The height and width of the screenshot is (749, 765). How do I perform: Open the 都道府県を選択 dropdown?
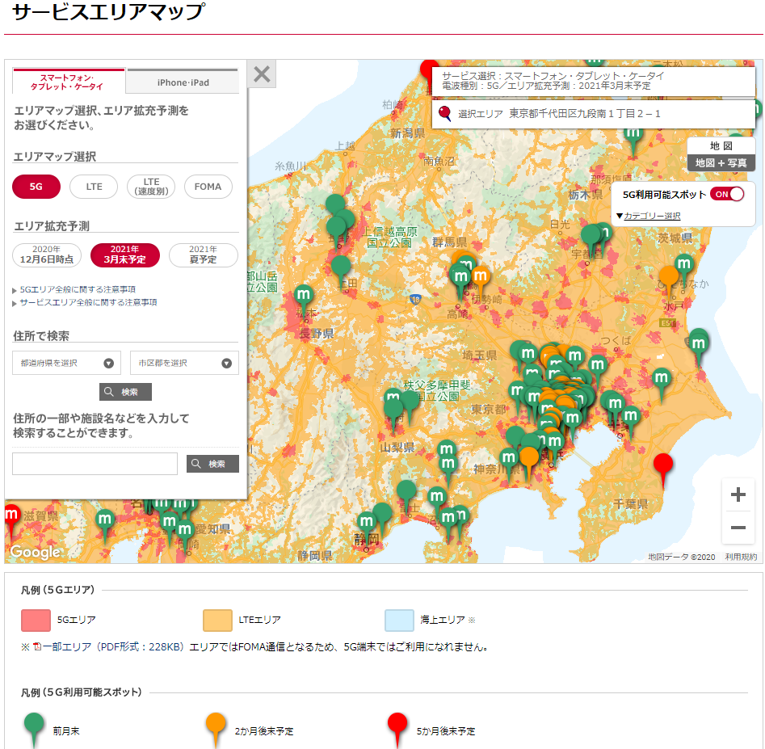tap(66, 363)
